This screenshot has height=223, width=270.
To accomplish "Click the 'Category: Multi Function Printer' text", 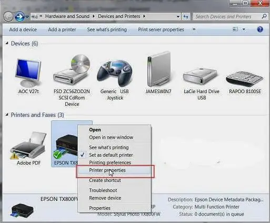I will pyautogui.click(x=206, y=207).
